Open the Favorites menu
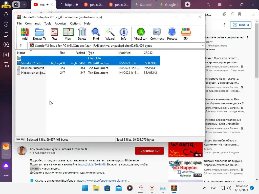This screenshot has height=194, width=259. coord(60,23)
